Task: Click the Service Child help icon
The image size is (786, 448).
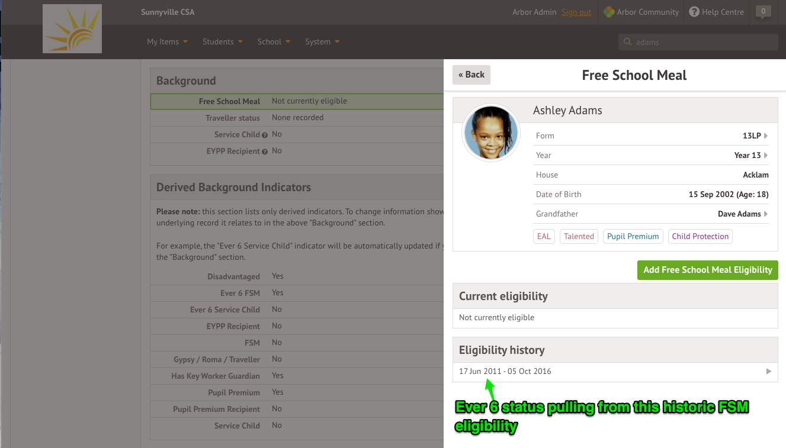Action: (264, 135)
